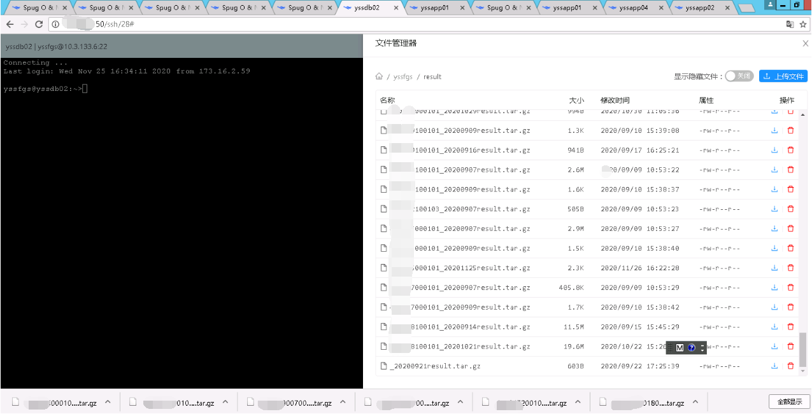The width and height of the screenshot is (812, 414).
Task: Download the 2.9M result archive
Action: coord(774,228)
